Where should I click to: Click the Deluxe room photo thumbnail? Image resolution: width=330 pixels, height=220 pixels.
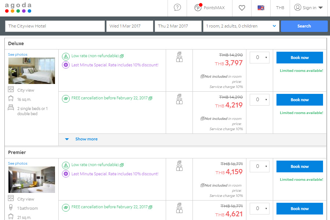pyautogui.click(x=32, y=71)
